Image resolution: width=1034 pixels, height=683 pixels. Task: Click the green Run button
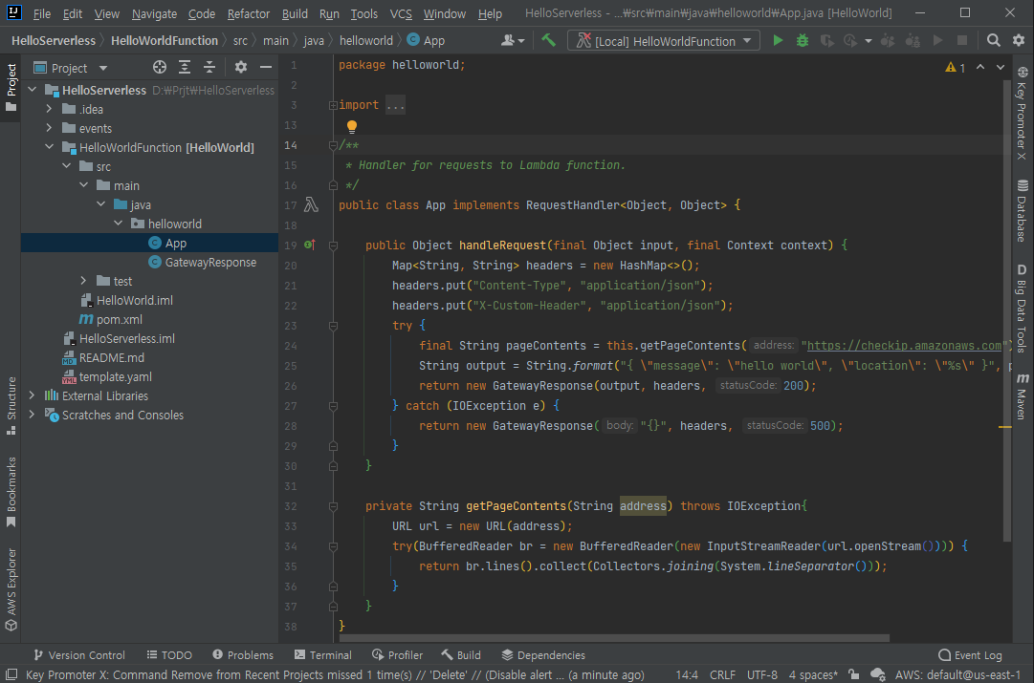coord(778,41)
